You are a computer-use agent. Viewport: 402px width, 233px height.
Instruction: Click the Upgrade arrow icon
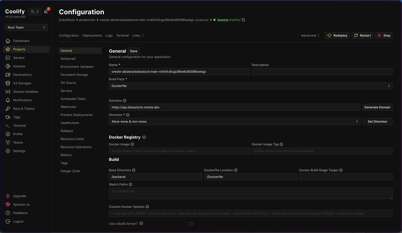click(x=8, y=196)
